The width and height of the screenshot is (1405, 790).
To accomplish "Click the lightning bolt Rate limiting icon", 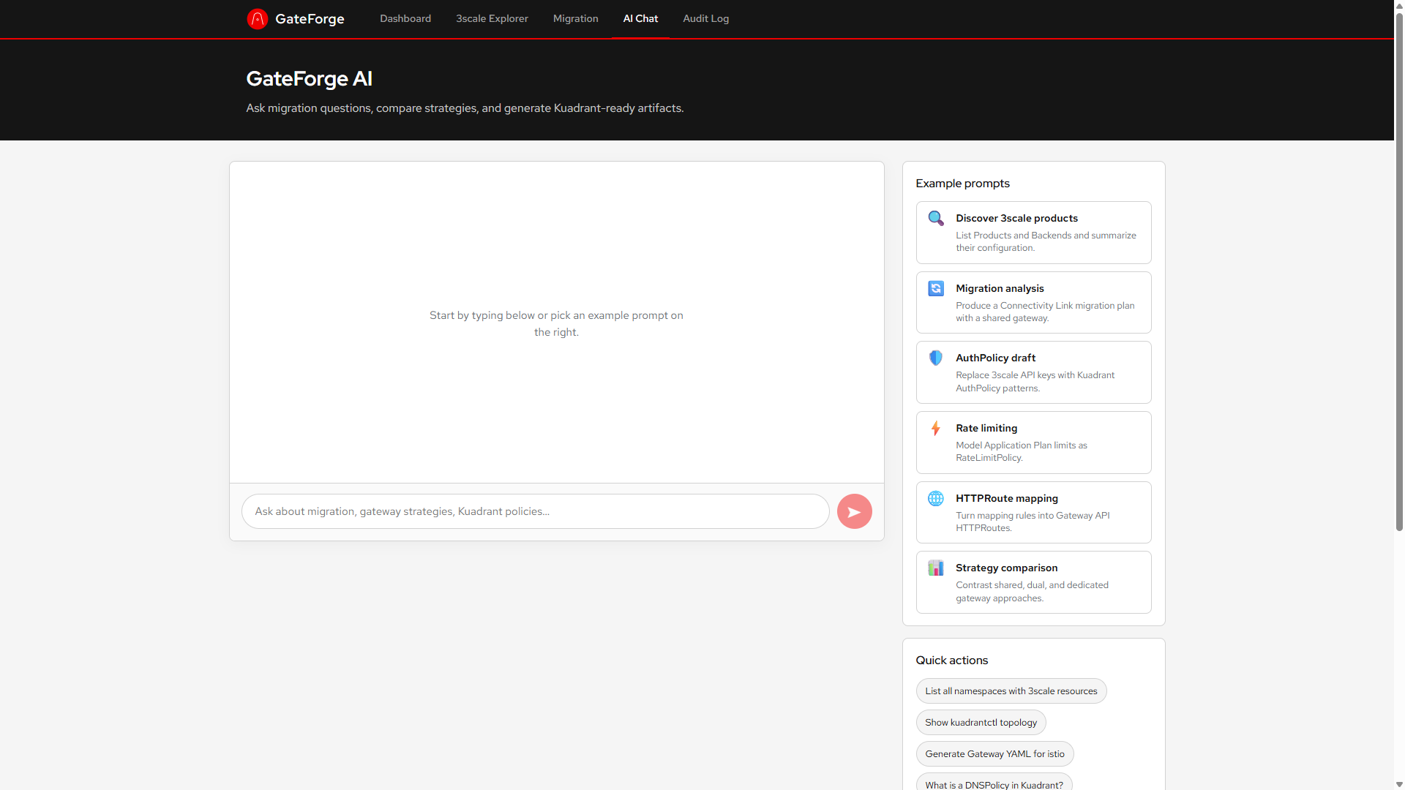I will click(936, 428).
